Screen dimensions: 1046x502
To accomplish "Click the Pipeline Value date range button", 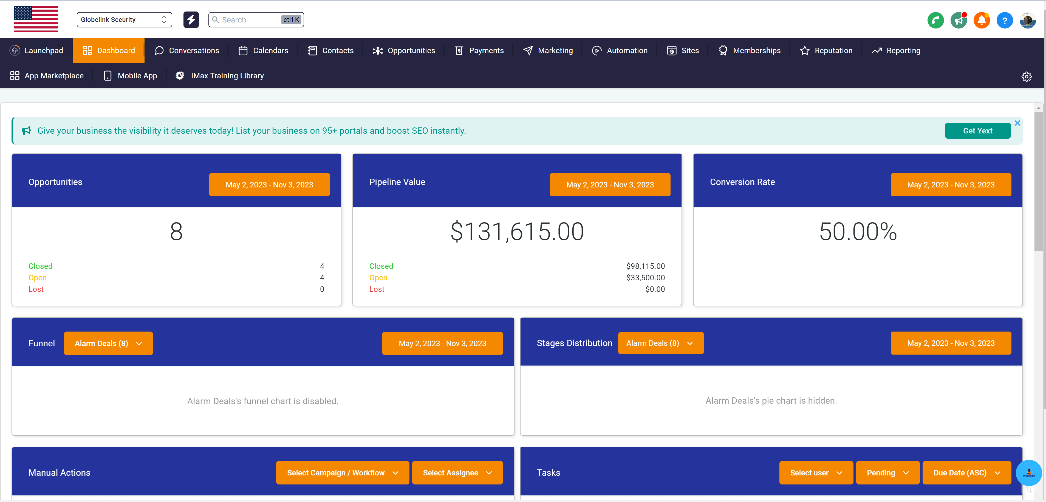I will [x=609, y=185].
